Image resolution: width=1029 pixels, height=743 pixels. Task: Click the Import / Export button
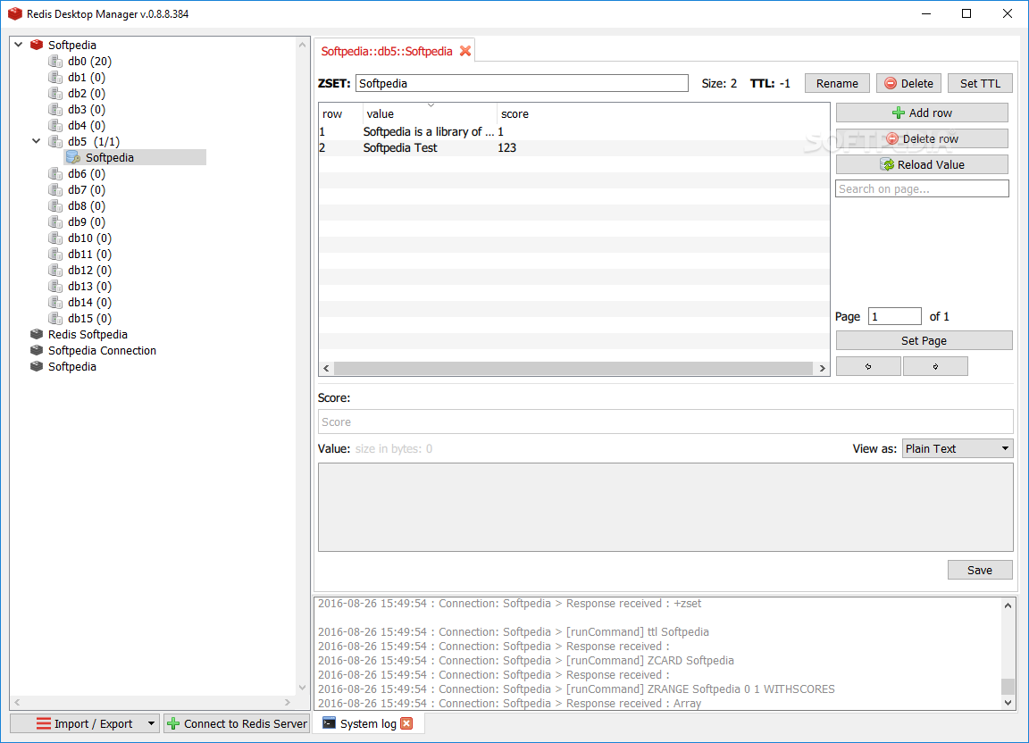click(84, 723)
